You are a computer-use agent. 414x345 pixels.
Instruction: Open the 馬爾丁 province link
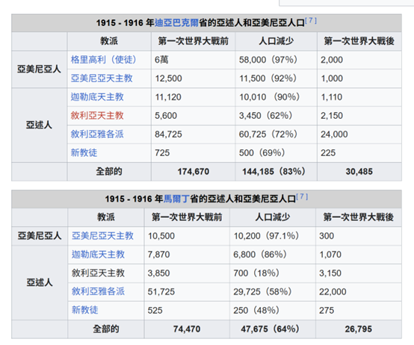(x=176, y=199)
